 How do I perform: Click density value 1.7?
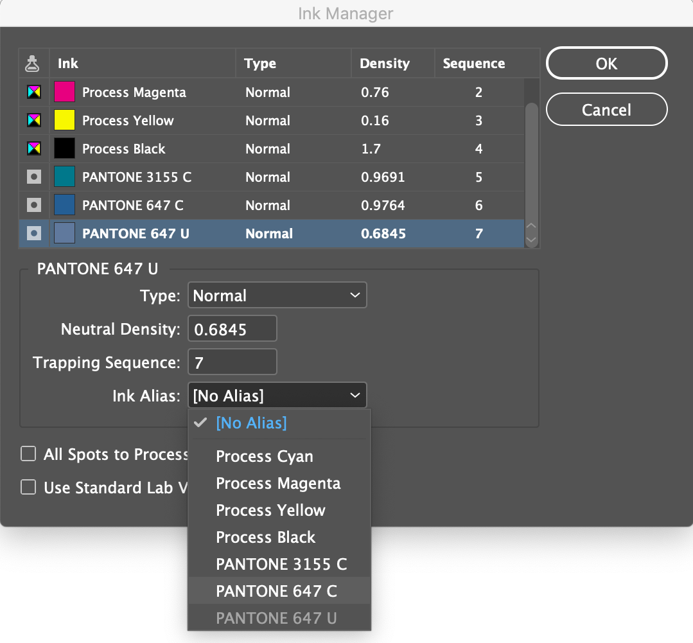click(371, 149)
